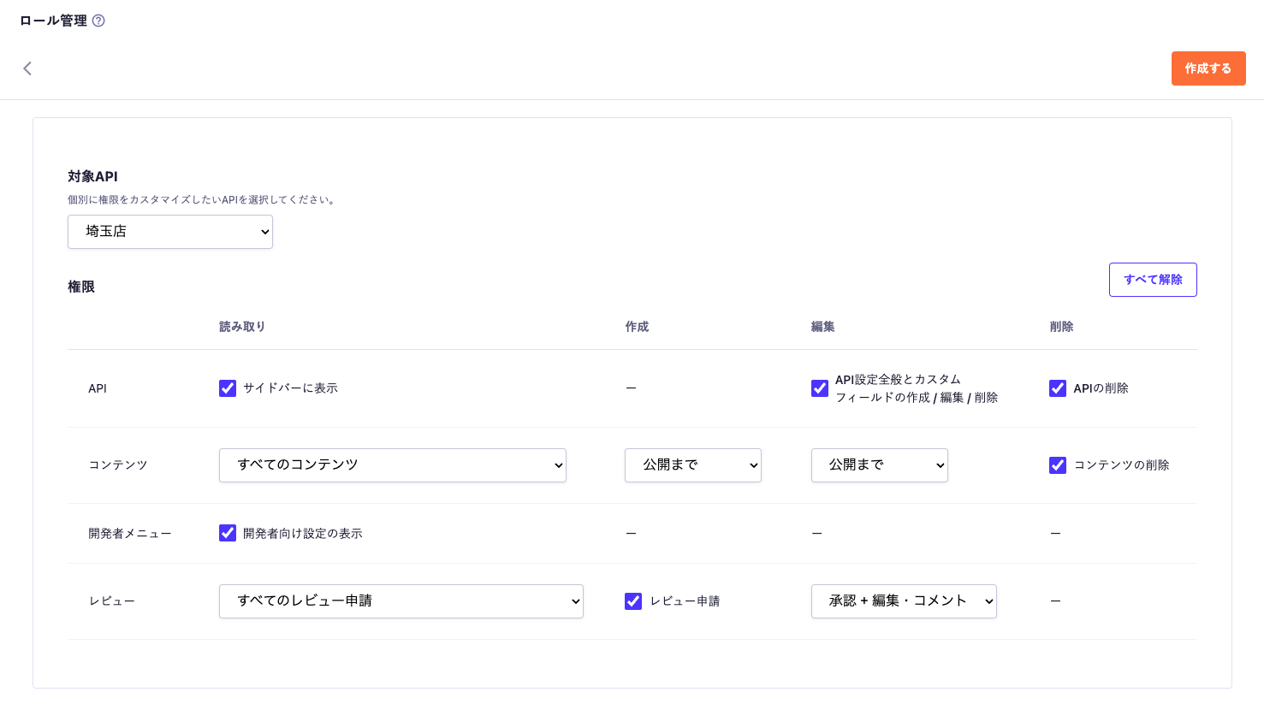Screen dimensions: 1264x704
Task: Toggle the コンテンツの削除 checkbox
Action: click(1058, 465)
